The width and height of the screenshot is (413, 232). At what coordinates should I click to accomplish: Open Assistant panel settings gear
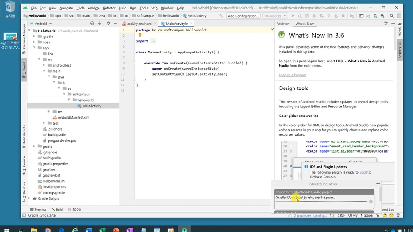pyautogui.click(x=386, y=23)
